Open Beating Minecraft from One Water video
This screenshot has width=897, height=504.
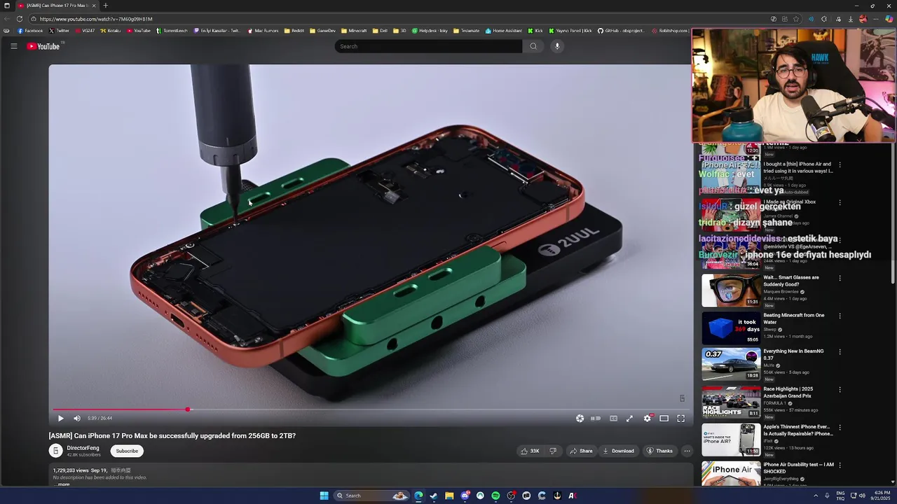(x=731, y=328)
